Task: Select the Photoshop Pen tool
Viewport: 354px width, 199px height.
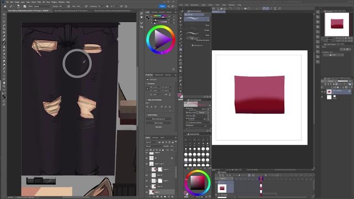Action: (x=4, y=69)
